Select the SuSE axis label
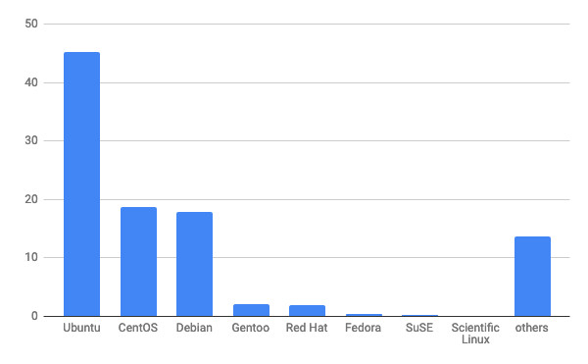Screen dimensions: 588x364 [x=419, y=328]
